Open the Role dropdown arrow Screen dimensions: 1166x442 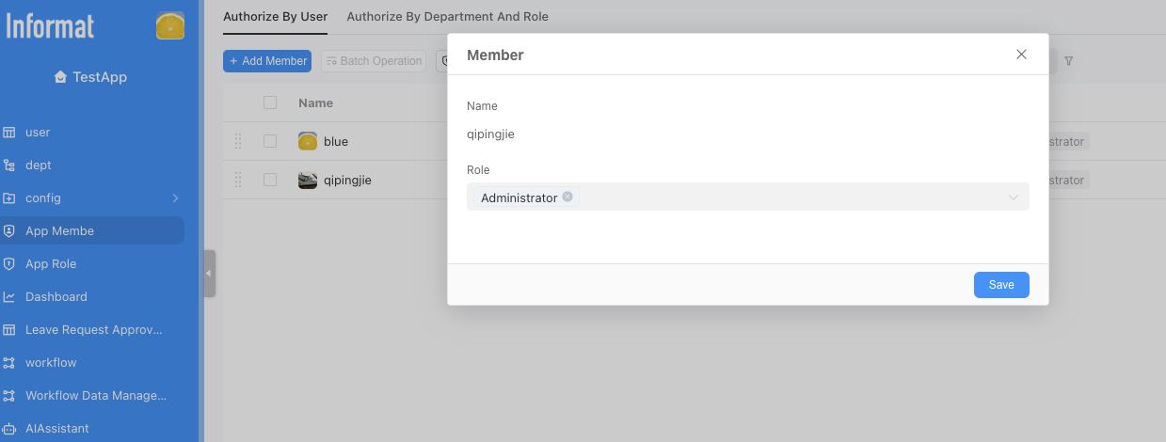point(1014,197)
